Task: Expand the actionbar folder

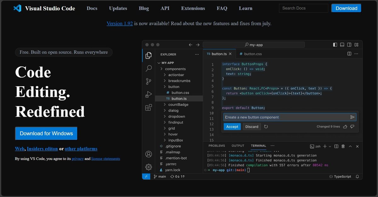Action: (164, 75)
